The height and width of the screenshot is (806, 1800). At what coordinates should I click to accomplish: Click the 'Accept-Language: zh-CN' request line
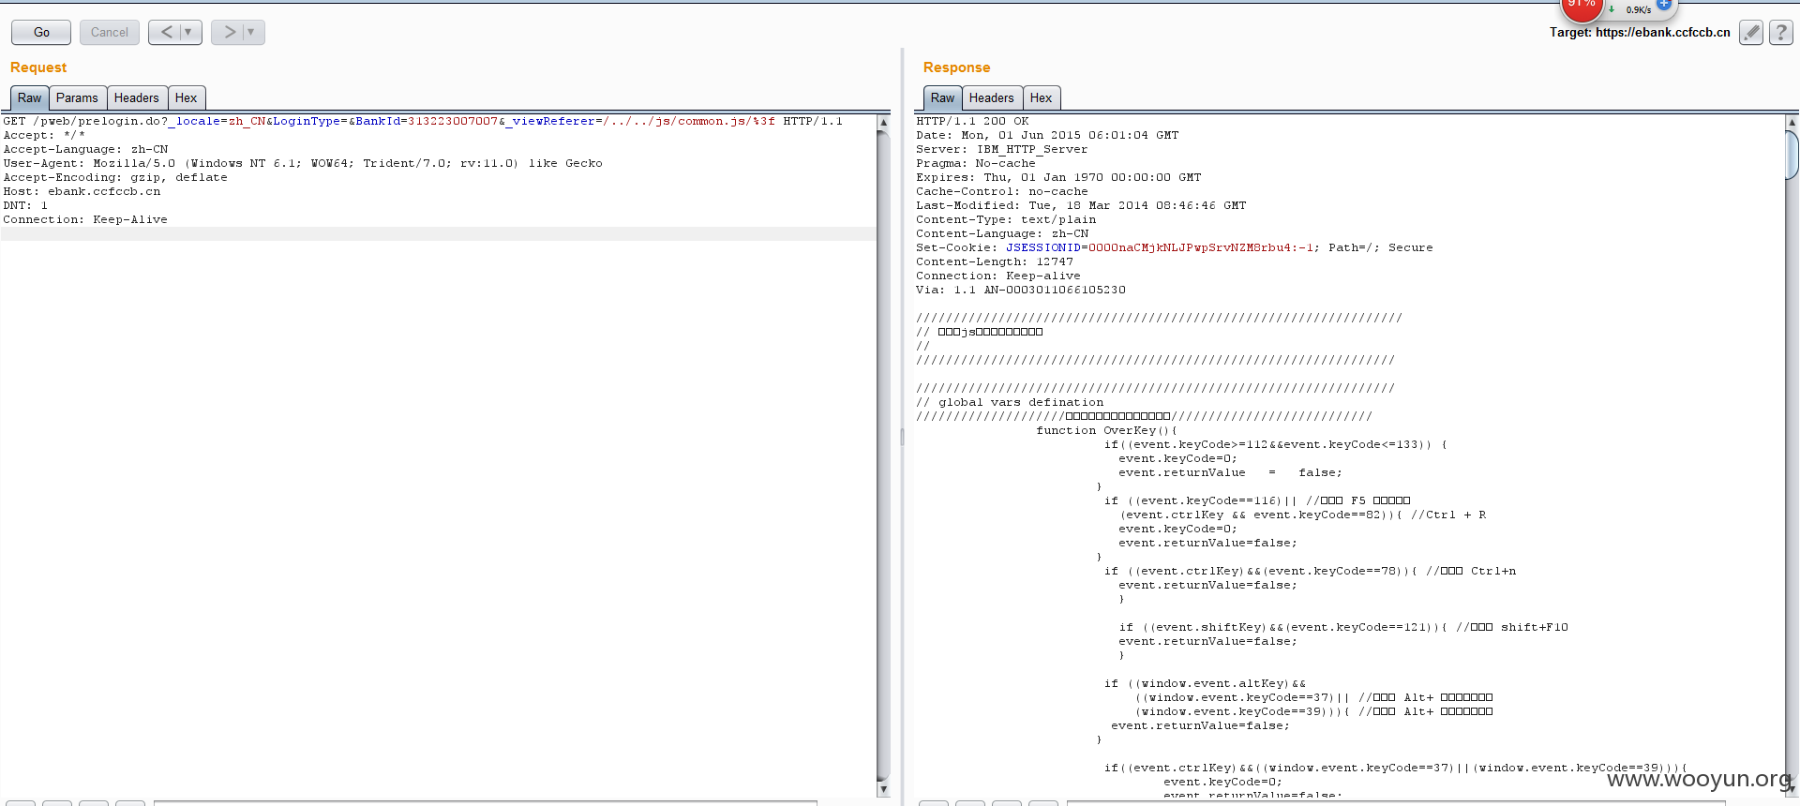85,149
